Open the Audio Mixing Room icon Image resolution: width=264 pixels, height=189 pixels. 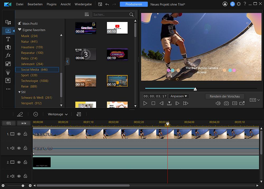click(x=8, y=80)
